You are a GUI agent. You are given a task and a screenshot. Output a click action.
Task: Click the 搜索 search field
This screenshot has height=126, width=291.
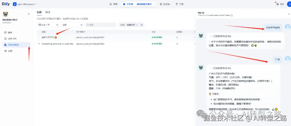pyautogui.click(x=101, y=25)
